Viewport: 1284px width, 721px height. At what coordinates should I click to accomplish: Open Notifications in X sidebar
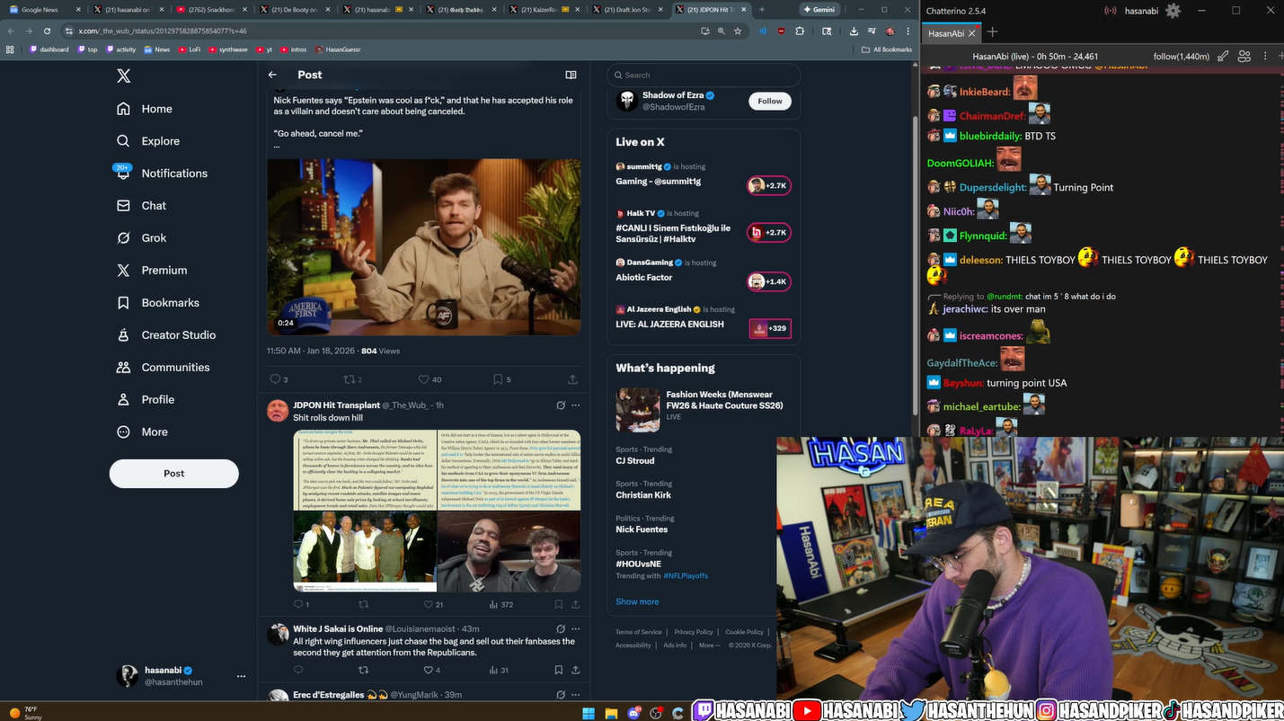[x=161, y=174]
